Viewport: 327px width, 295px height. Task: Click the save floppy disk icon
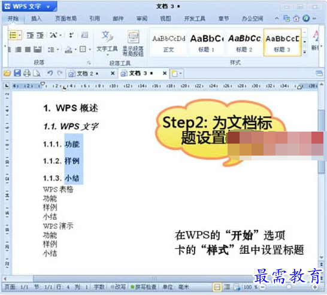click(17, 73)
